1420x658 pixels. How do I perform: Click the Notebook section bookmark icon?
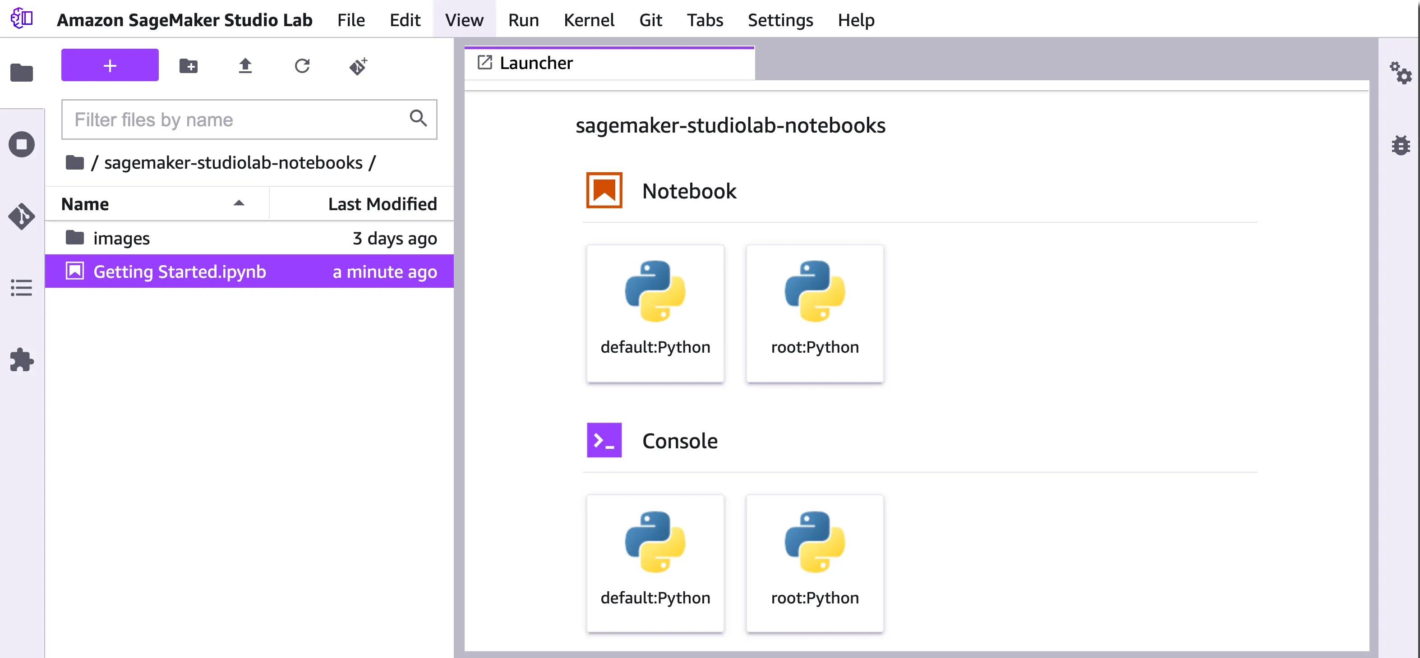pos(604,190)
